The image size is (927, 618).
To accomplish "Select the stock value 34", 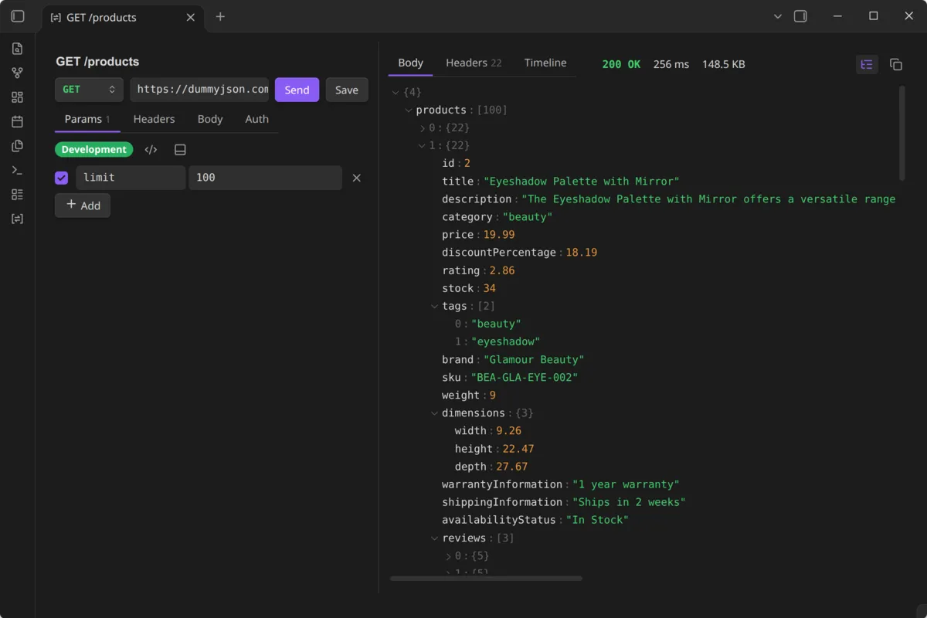I will tap(490, 289).
